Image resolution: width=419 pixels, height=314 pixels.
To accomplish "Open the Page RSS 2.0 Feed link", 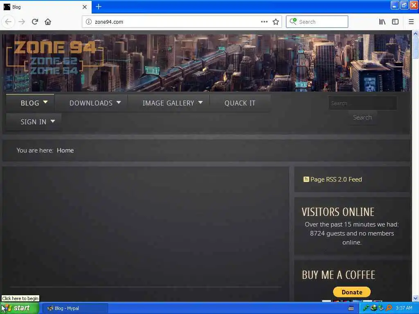I will point(336,179).
